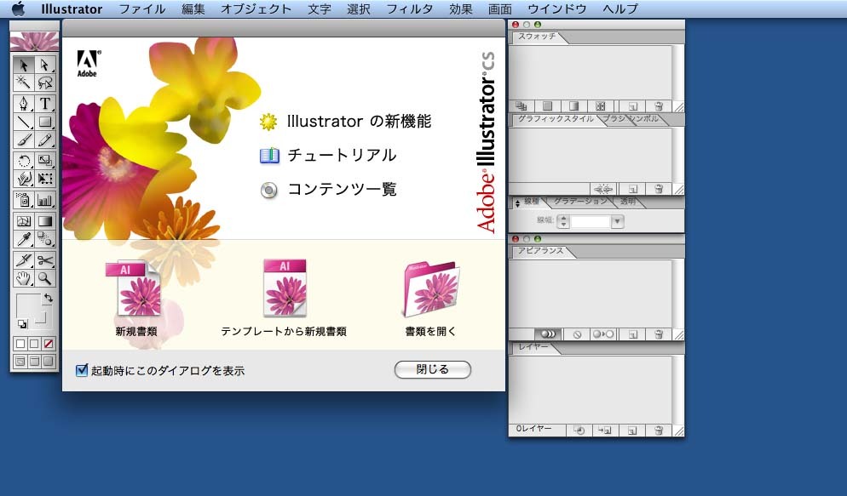The height and width of the screenshot is (496, 847).
Task: Select the Eyedropper tool
Action: pos(24,239)
